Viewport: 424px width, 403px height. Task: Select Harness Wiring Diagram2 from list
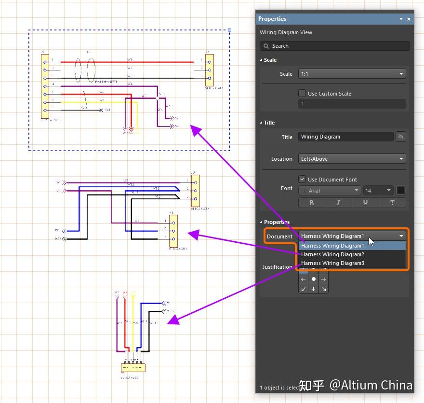click(352, 254)
